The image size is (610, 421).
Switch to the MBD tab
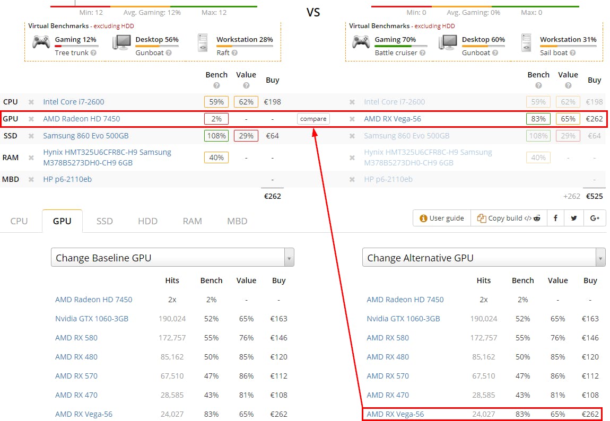[237, 221]
